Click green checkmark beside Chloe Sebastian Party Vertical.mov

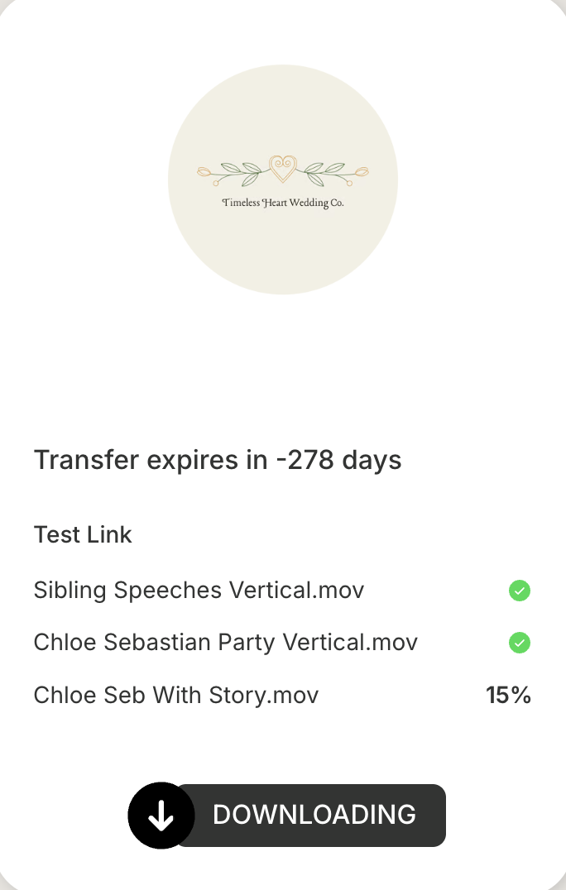coord(520,643)
